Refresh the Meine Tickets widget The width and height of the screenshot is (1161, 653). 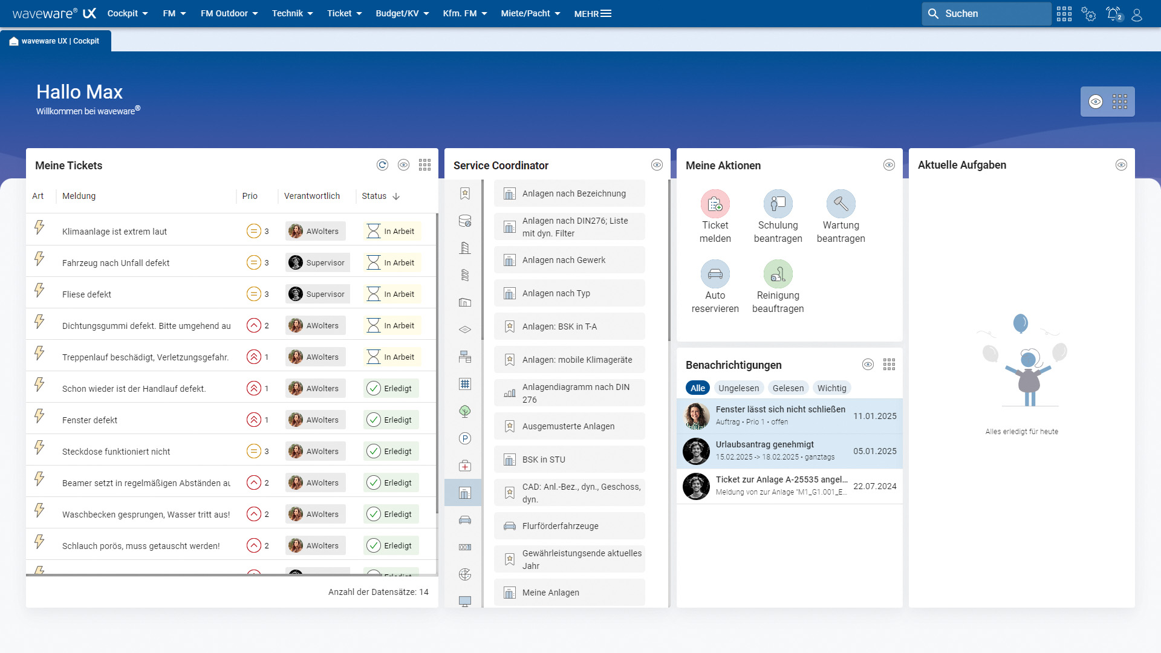coord(382,165)
